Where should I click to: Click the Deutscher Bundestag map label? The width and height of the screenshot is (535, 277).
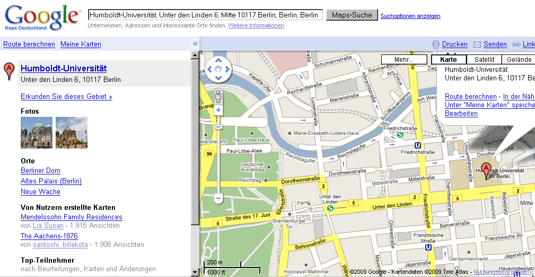click(x=252, y=167)
